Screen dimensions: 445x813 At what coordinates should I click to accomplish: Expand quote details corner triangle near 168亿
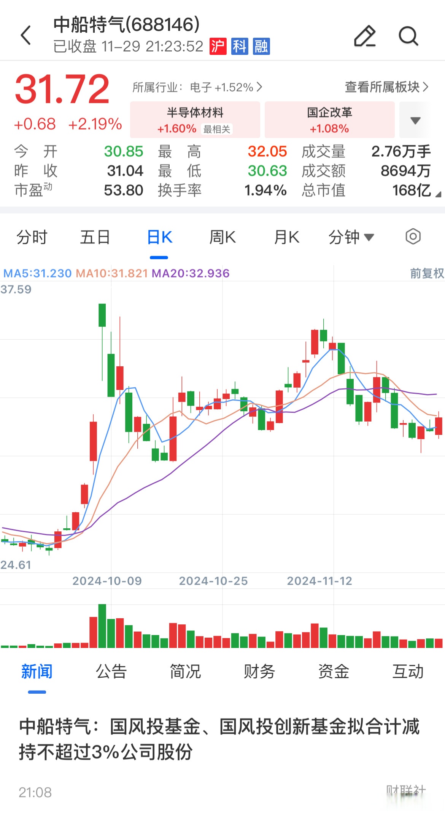438,194
